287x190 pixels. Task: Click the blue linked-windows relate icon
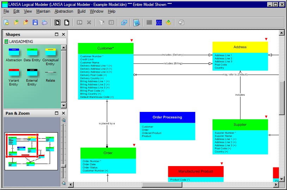(x=124, y=23)
